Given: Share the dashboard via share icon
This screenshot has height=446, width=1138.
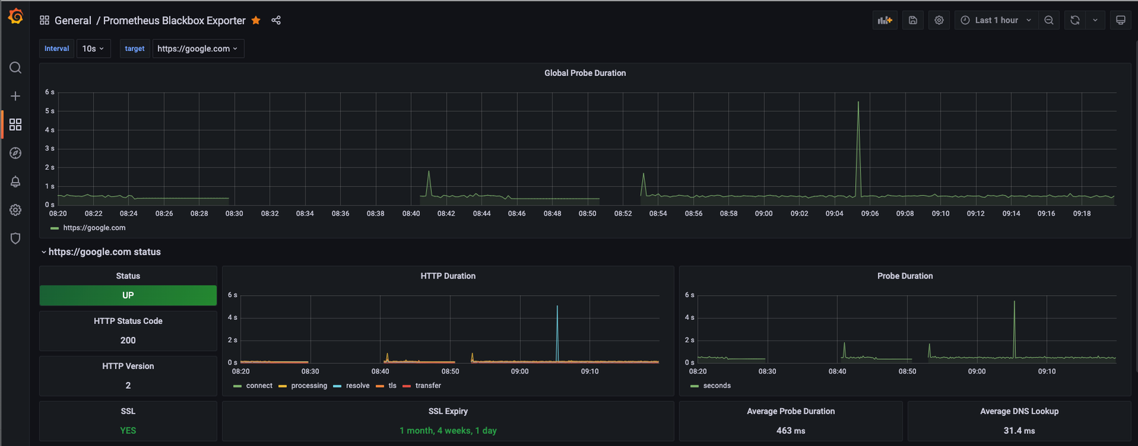Looking at the screenshot, I should click(276, 21).
